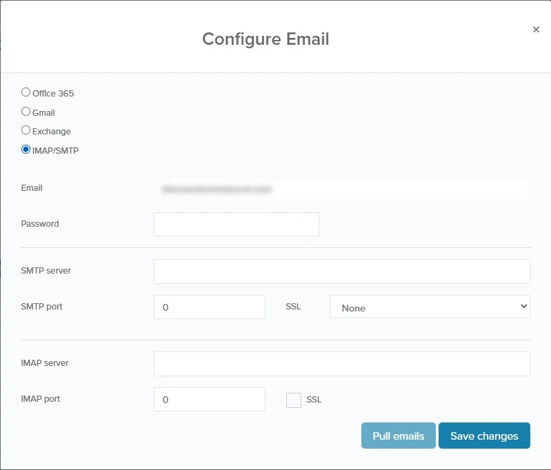Image resolution: width=551 pixels, height=470 pixels.
Task: Click the Save changes button
Action: [484, 436]
